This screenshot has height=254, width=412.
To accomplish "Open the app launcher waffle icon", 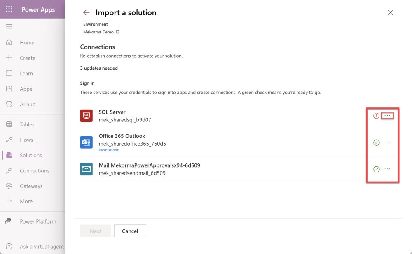I will [x=9, y=9].
